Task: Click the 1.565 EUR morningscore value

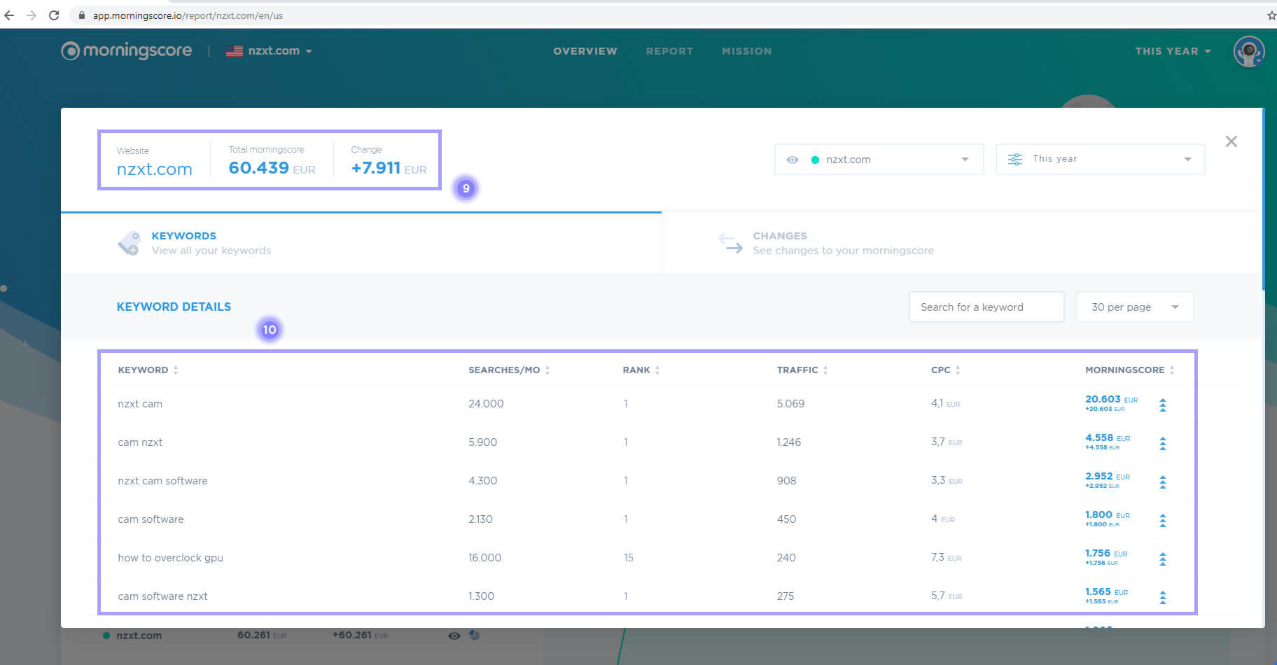Action: [x=1106, y=592]
